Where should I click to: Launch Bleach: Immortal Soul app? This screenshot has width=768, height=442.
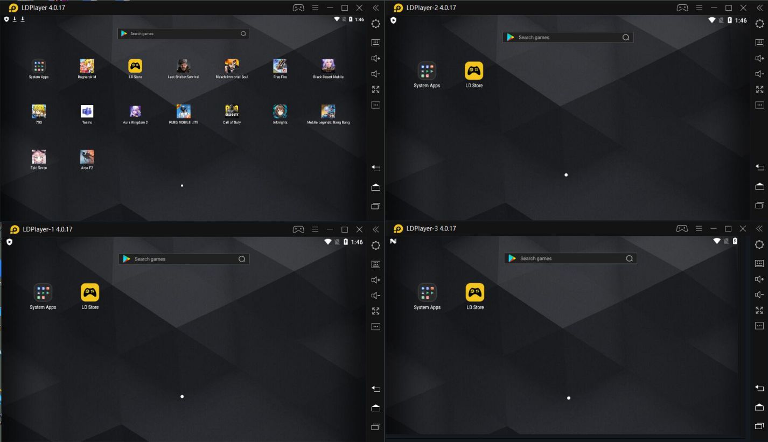point(232,66)
